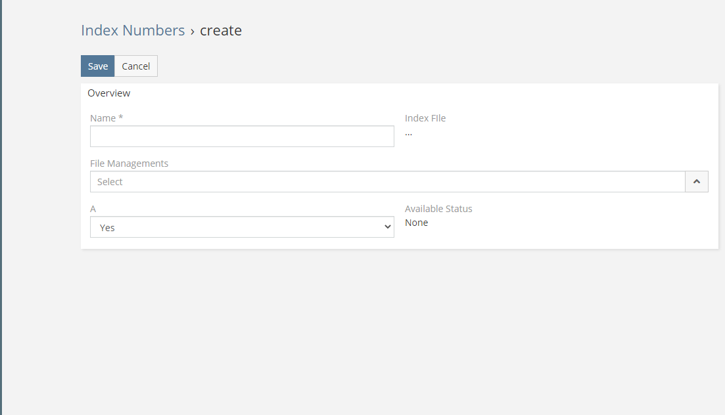Click the dark sidebar strip at left edge

pos(1,207)
